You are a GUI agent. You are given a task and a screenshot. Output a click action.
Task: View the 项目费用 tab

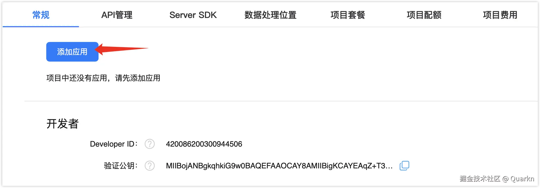500,15
